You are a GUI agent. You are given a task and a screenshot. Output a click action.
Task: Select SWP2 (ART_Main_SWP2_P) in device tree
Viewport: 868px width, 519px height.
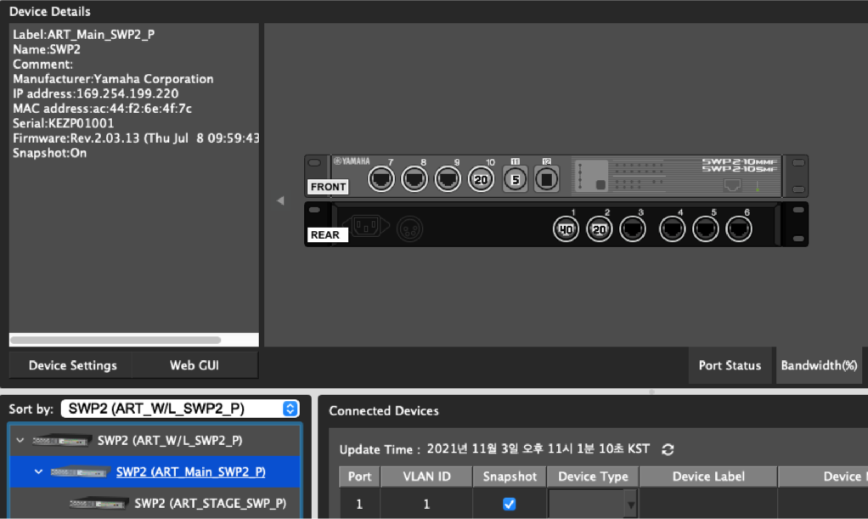pyautogui.click(x=190, y=472)
